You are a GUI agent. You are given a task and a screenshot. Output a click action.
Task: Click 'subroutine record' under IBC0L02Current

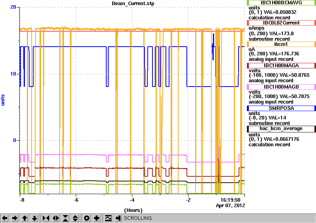(269, 39)
